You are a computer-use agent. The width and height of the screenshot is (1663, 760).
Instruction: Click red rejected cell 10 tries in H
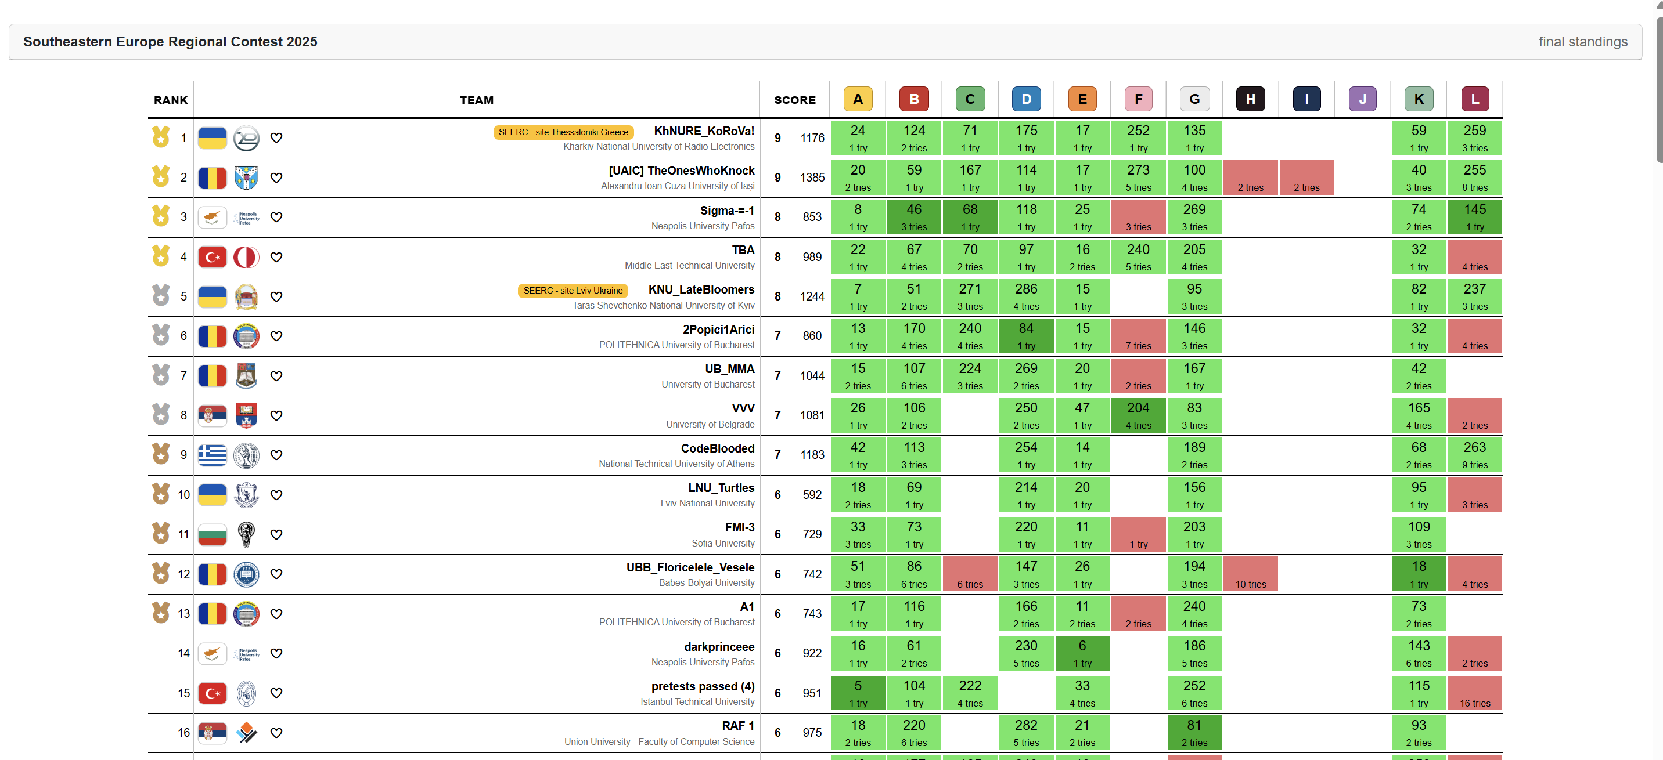pyautogui.click(x=1250, y=574)
